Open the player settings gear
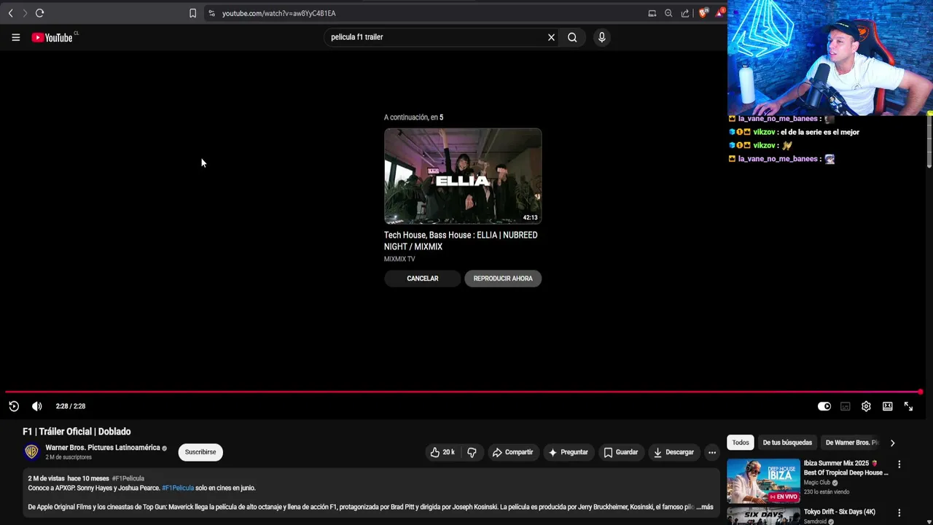Image resolution: width=933 pixels, height=525 pixels. pos(866,406)
